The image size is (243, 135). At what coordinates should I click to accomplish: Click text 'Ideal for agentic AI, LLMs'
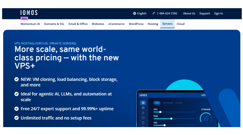66,97
